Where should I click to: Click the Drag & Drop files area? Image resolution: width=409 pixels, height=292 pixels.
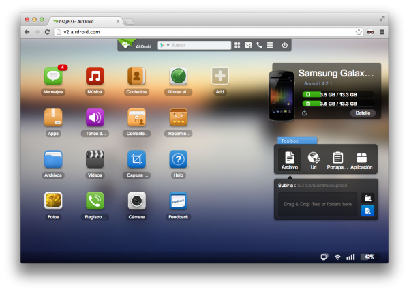318,204
